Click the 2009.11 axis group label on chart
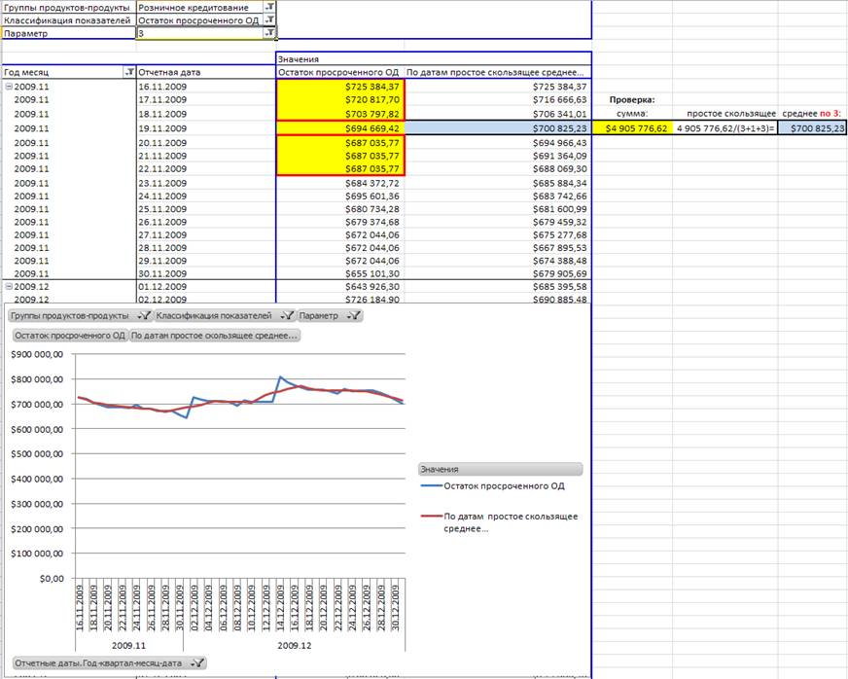 128,646
